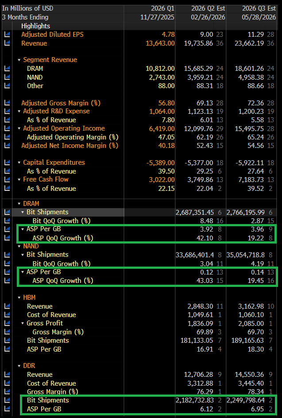The width and height of the screenshot is (282, 418).
Task: Click chart icon for As % of Revenue 39.50
Action: [7, 171]
